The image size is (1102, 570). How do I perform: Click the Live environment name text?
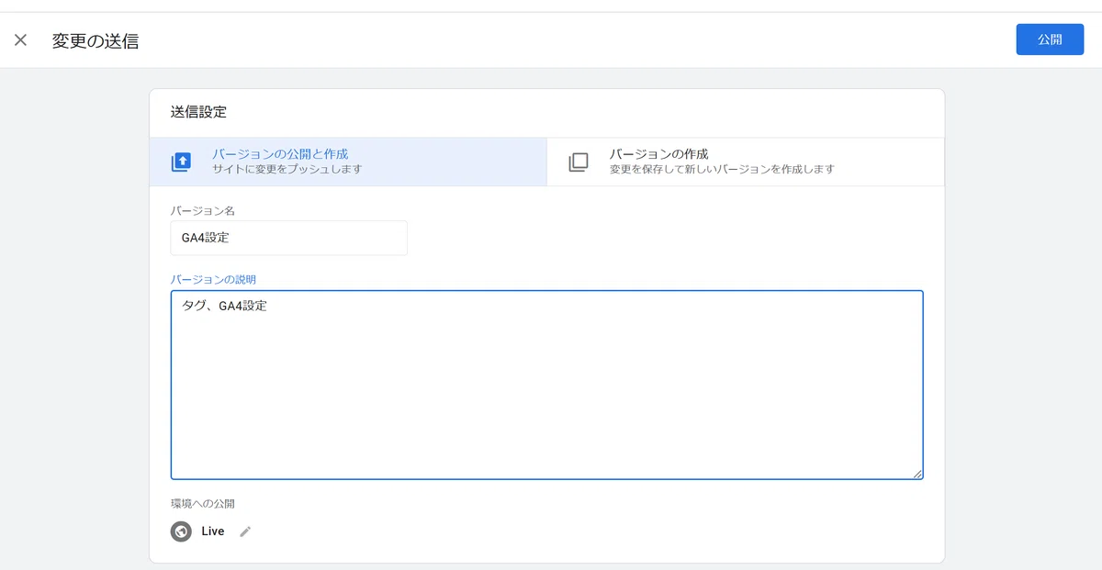213,531
